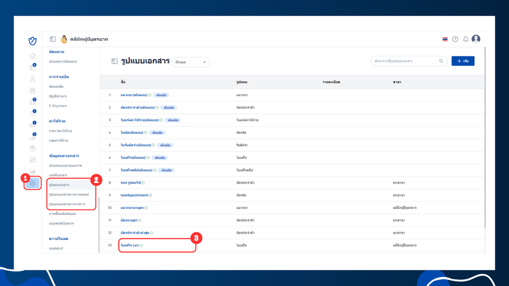This screenshot has width=509, height=286.
Task: Open เลขที่เอกสาร settings item
Action: click(58, 175)
